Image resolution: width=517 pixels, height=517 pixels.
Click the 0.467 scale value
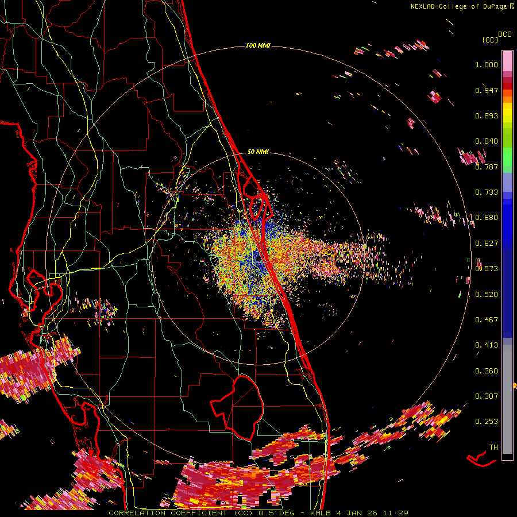click(487, 320)
